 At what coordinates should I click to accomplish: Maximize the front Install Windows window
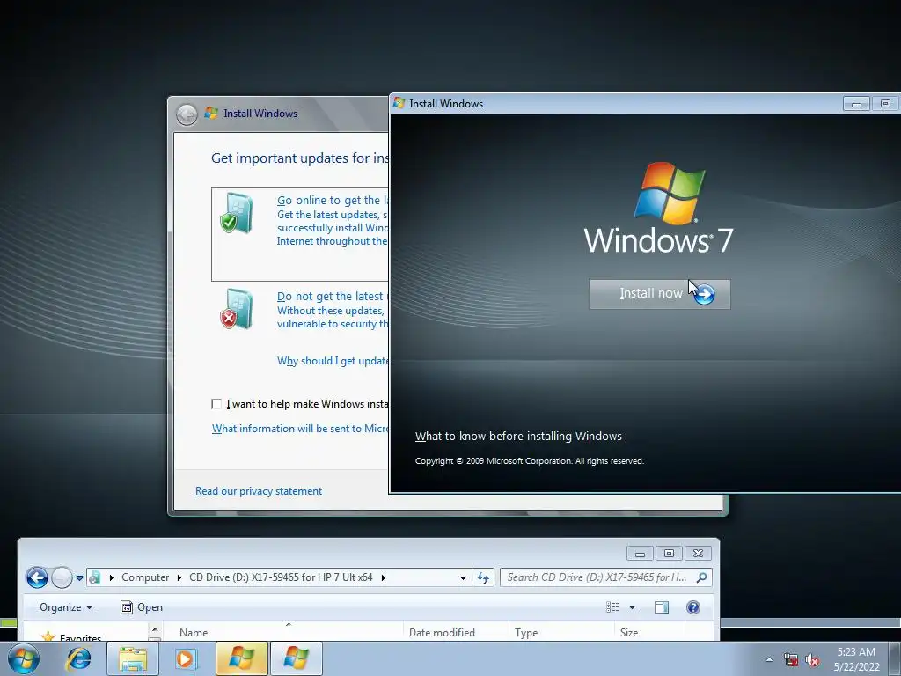pyautogui.click(x=885, y=104)
